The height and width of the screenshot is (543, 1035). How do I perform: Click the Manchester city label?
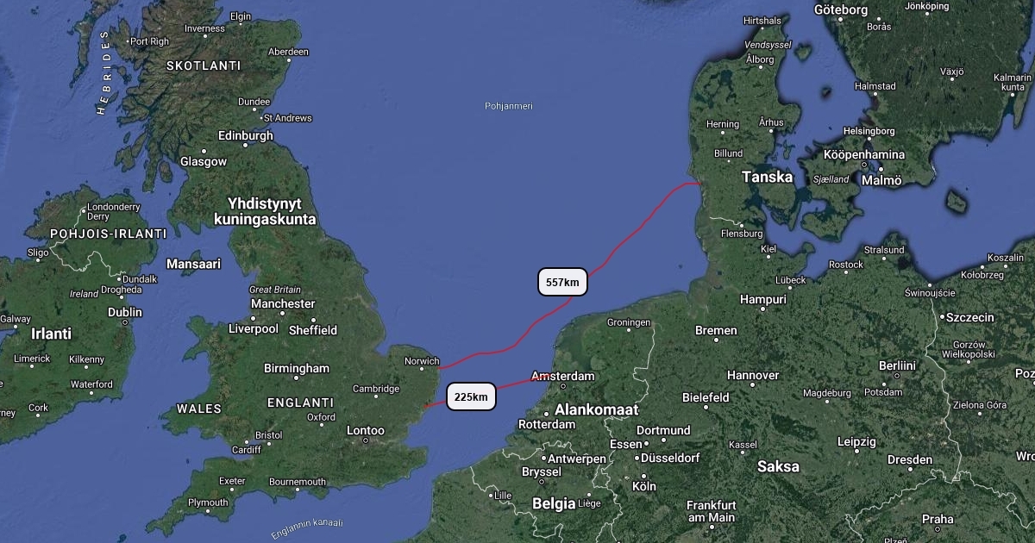283,303
